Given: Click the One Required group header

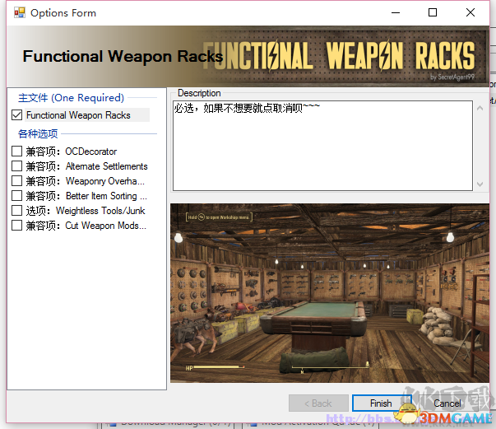Looking at the screenshot, I should tap(72, 98).
